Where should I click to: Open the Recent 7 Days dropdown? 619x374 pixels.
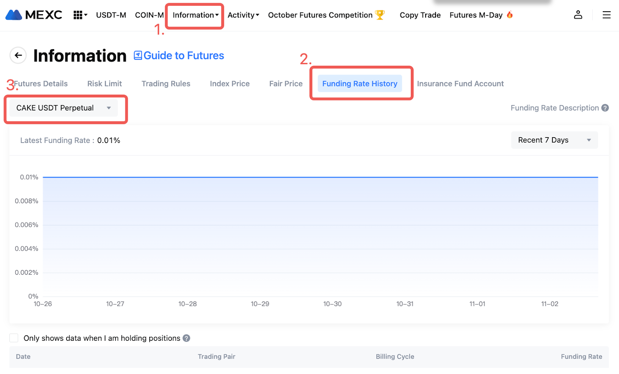[x=554, y=140]
